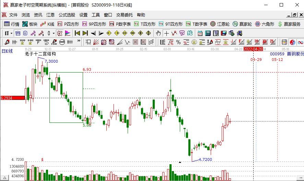Expand the candlestick type dropdown arrow
This screenshot has width=304, height=181.
(54, 34)
